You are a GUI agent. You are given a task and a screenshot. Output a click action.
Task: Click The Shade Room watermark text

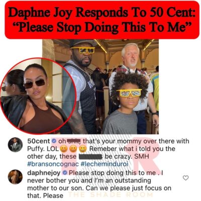(x=111, y=195)
